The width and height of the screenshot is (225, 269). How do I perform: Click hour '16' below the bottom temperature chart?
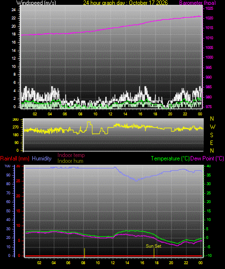click(142, 263)
